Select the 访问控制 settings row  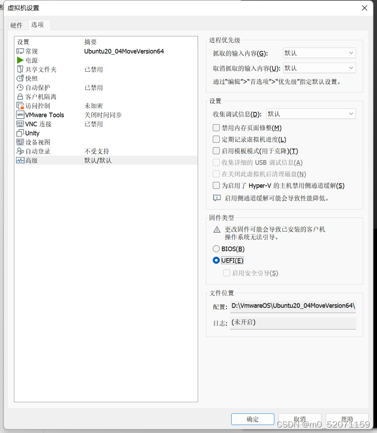[106, 106]
